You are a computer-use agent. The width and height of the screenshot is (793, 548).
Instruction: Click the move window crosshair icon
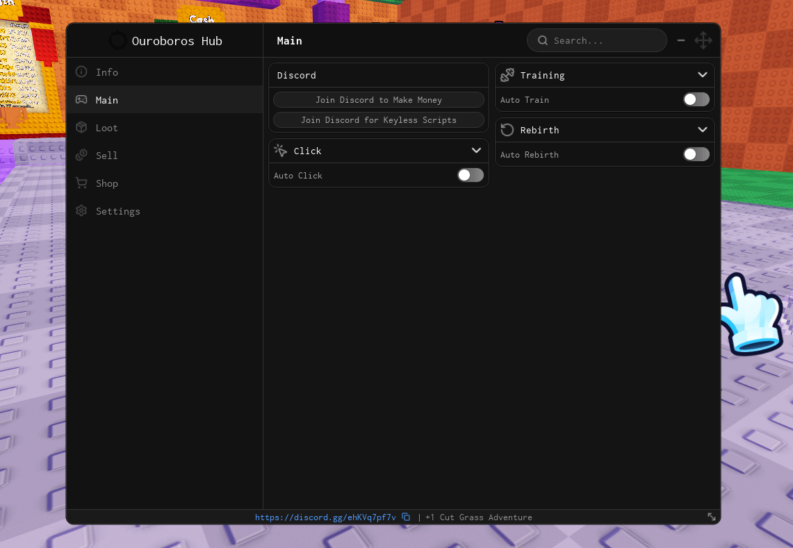click(x=703, y=40)
